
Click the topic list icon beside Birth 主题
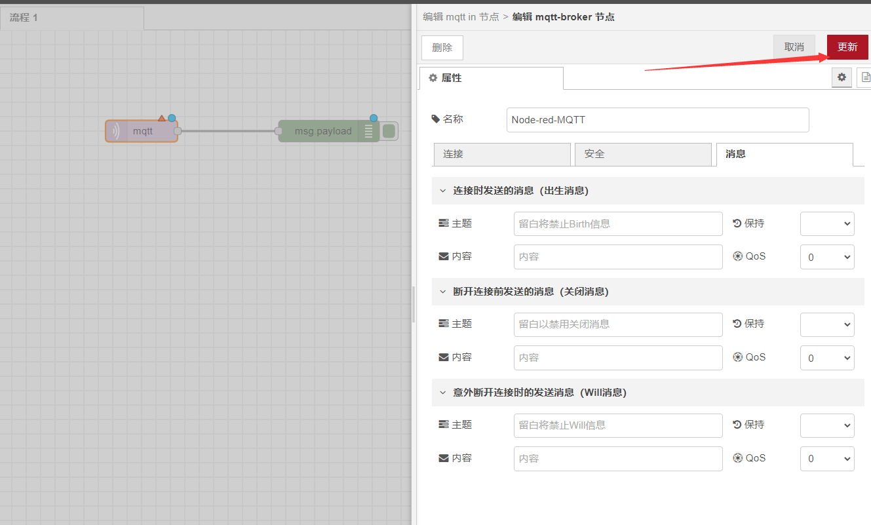click(x=443, y=223)
